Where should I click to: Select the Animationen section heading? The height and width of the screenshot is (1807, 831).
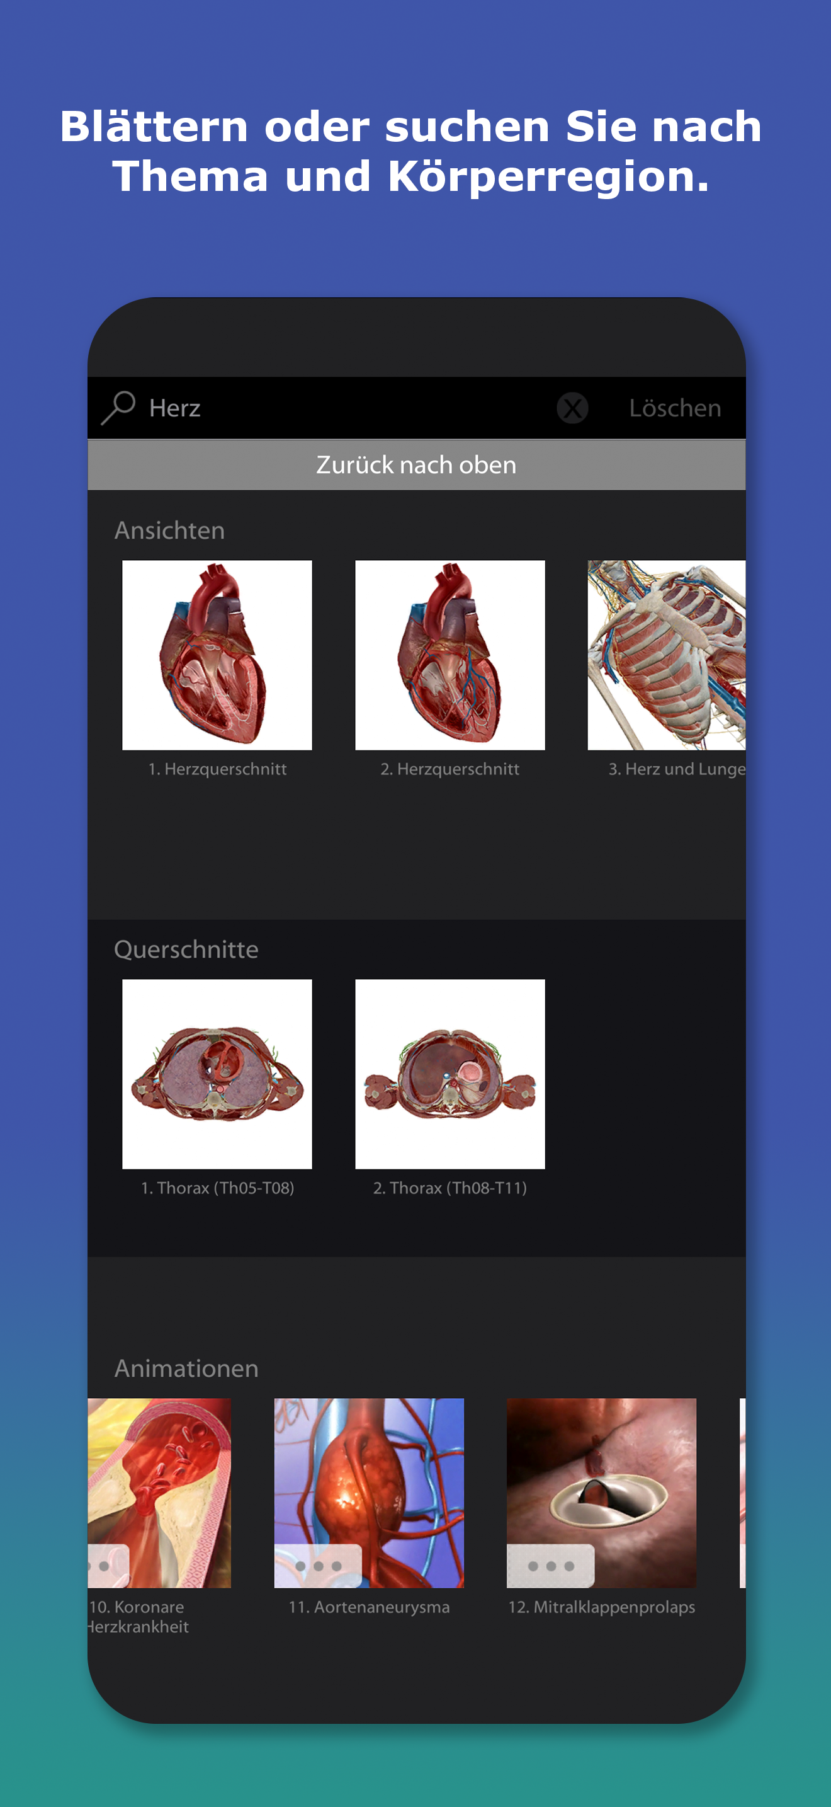[186, 1368]
